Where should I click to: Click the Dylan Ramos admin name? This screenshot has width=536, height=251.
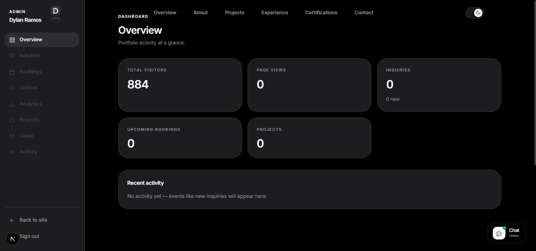pos(25,20)
